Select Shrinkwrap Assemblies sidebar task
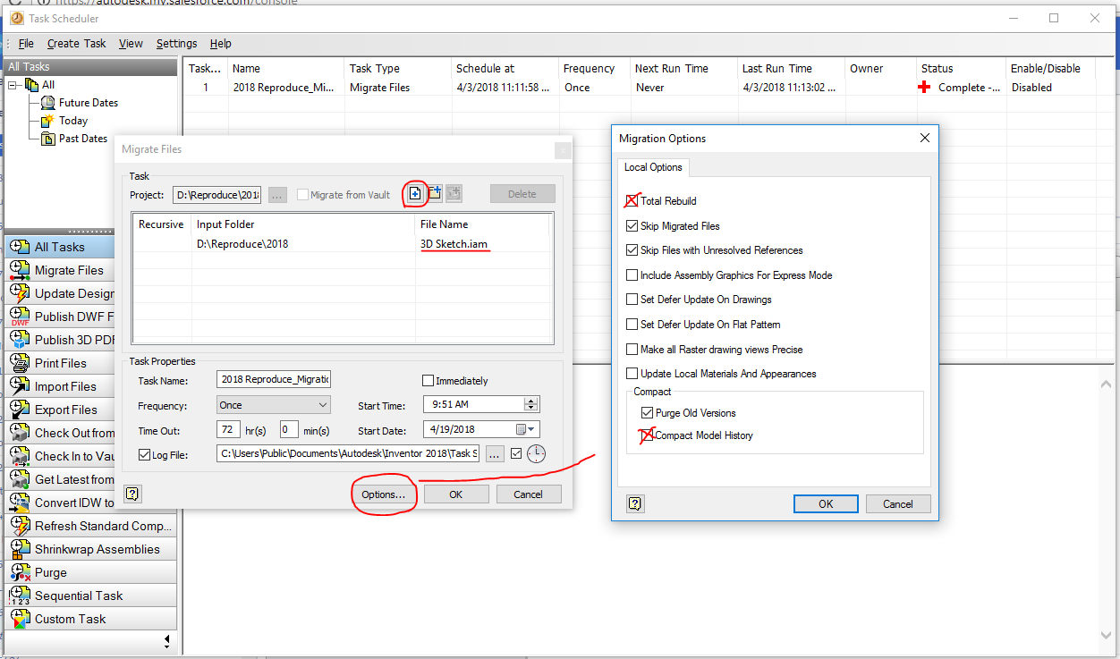1120x659 pixels. (x=90, y=549)
